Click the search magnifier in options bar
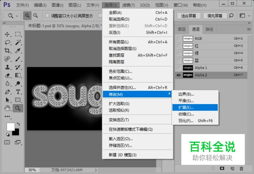Viewport: 254px width, 174px height. [231, 15]
